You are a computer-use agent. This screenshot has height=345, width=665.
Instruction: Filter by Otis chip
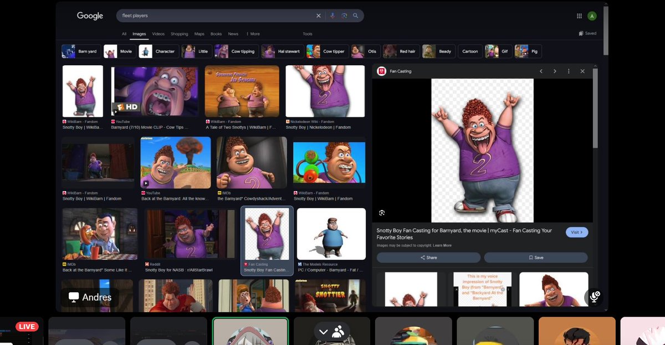[366, 52]
